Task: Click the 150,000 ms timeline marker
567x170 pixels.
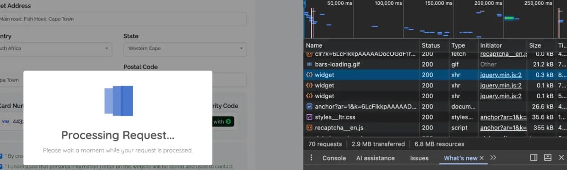Action: (x=438, y=3)
